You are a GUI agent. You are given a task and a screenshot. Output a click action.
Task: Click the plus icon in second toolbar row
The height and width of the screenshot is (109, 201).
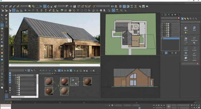click(x=26, y=10)
